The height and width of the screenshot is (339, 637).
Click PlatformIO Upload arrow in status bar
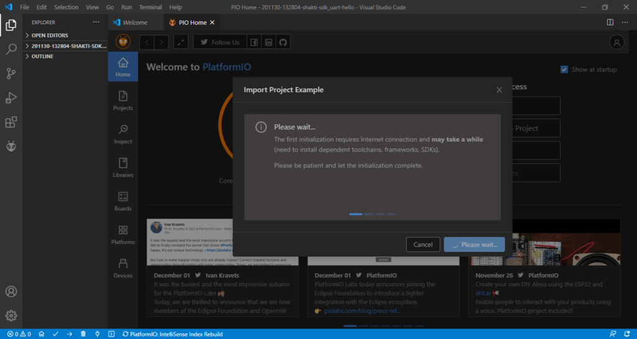[70, 334]
